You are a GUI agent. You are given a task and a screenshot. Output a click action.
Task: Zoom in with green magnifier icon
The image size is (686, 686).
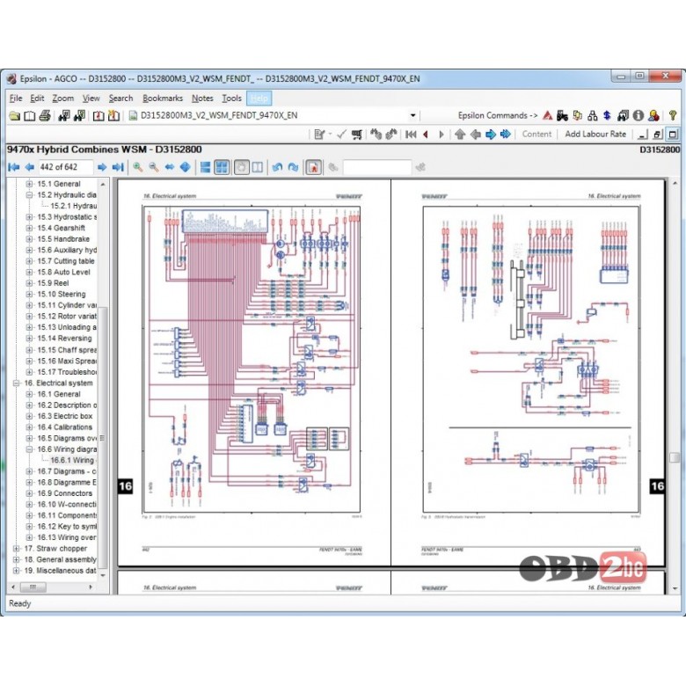138,167
